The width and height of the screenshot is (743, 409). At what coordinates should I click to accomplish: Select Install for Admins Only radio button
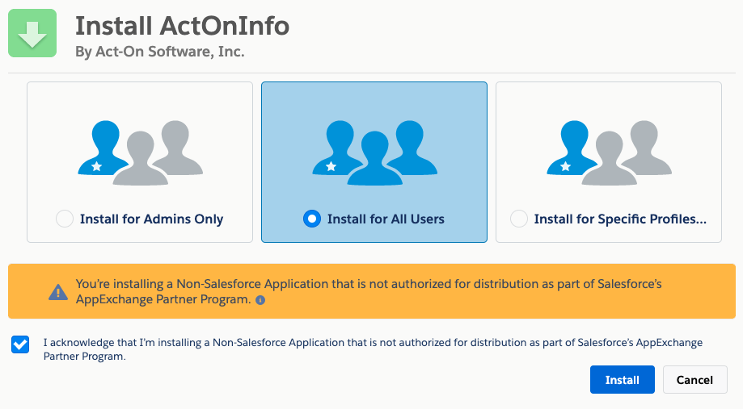pos(65,219)
